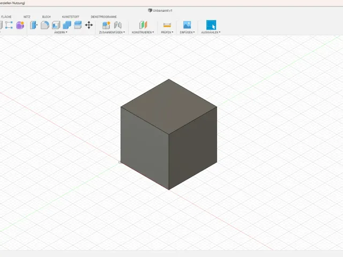Select the Fillet tool icon
This screenshot has height=257, width=343.
(45, 25)
